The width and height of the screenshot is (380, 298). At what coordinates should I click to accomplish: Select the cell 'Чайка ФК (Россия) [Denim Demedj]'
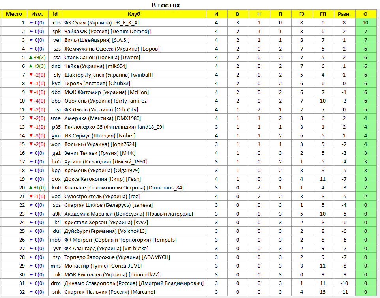135,32
